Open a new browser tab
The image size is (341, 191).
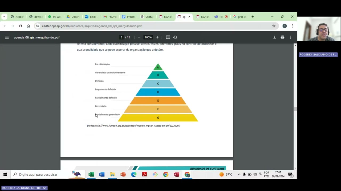coord(253,17)
